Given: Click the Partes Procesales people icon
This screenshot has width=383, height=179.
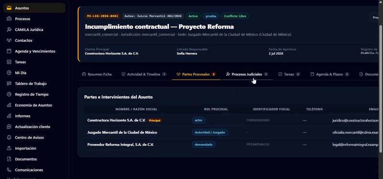Looking at the screenshot, I should click(178, 74).
